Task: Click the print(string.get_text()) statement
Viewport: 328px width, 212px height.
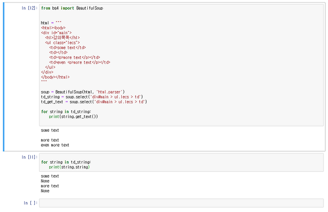Action: (73, 116)
